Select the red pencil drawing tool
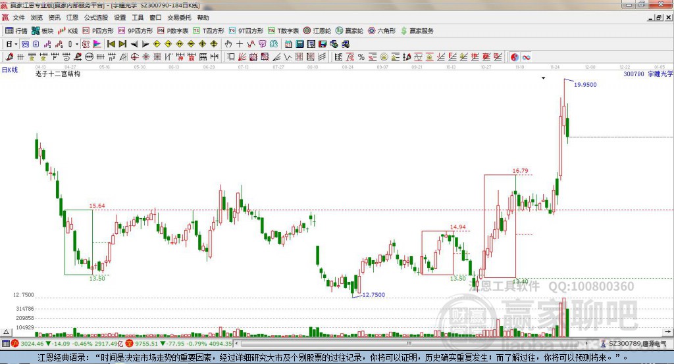This screenshot has width=674, height=364. [9, 57]
